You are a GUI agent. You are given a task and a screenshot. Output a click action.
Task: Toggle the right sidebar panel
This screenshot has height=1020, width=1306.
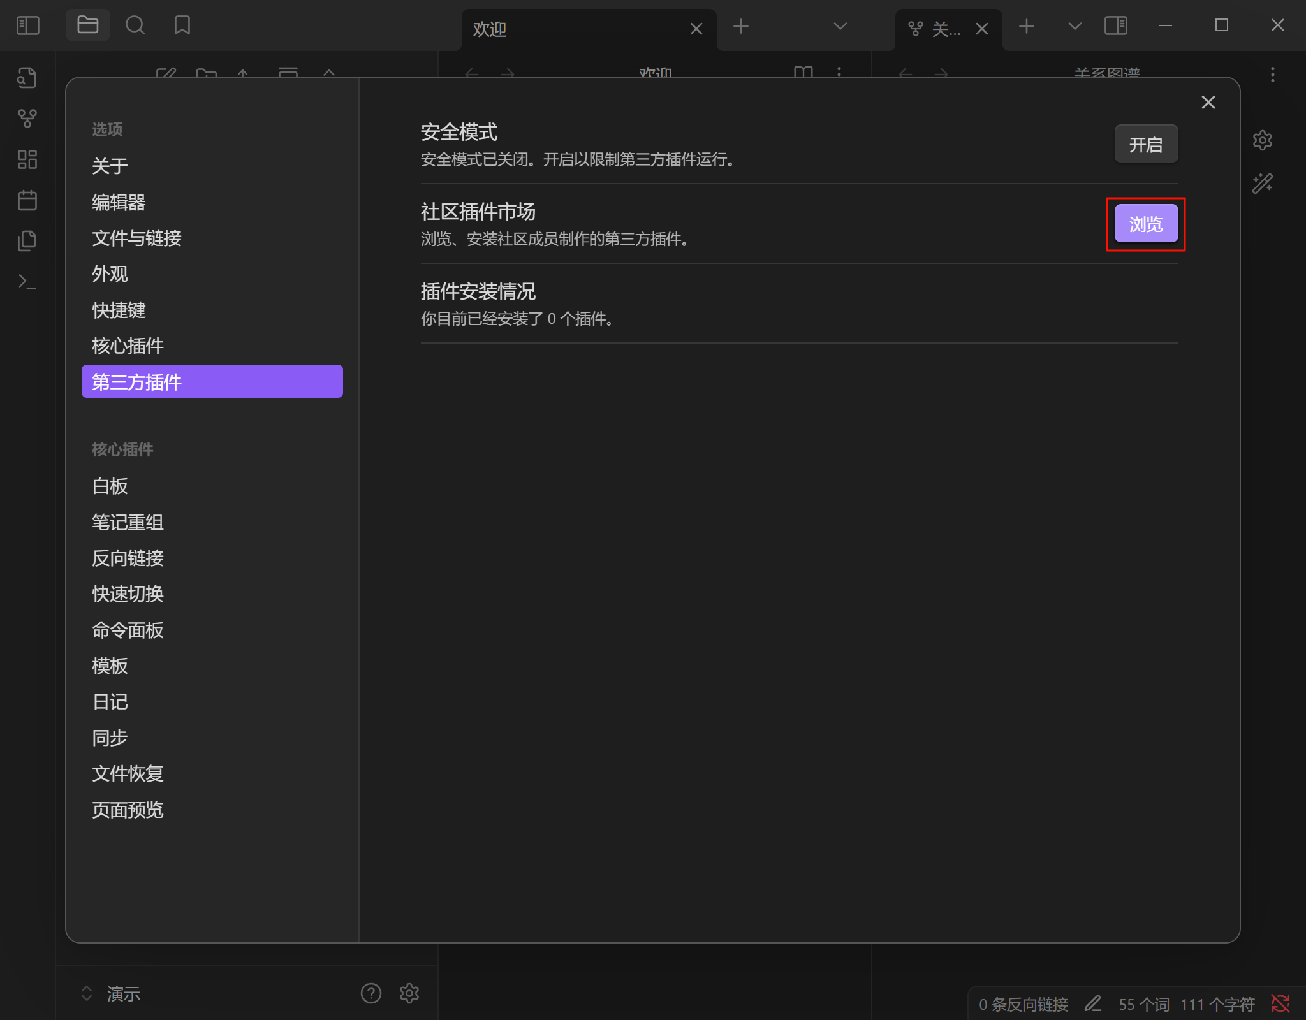pyautogui.click(x=1115, y=25)
